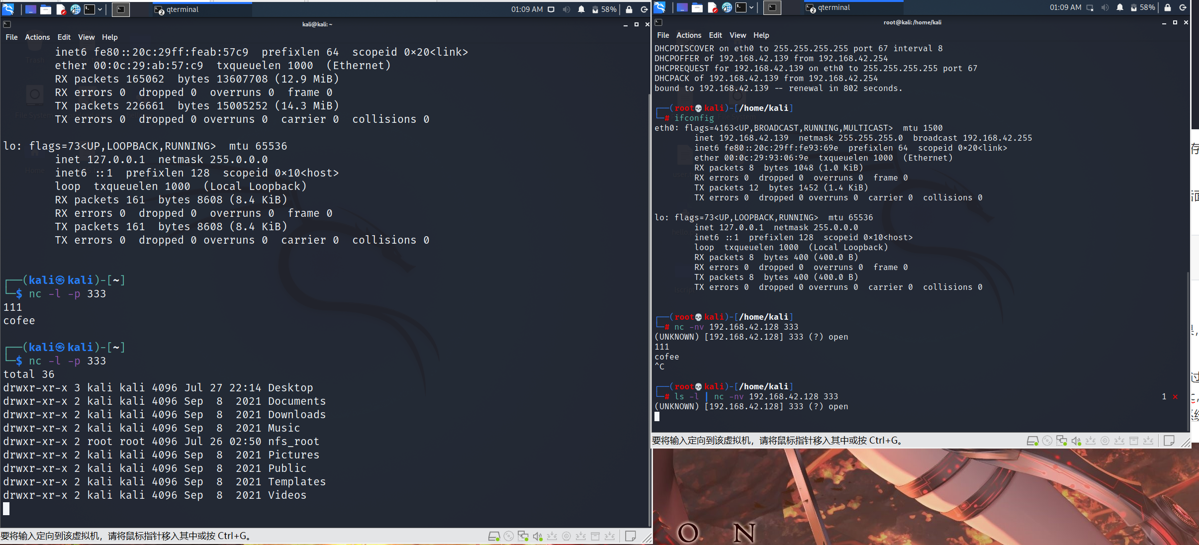Select the workspace switcher box in the left VM panel

[121, 9]
